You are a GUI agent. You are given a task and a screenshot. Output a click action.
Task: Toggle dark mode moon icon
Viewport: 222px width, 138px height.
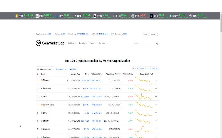(x=157, y=34)
